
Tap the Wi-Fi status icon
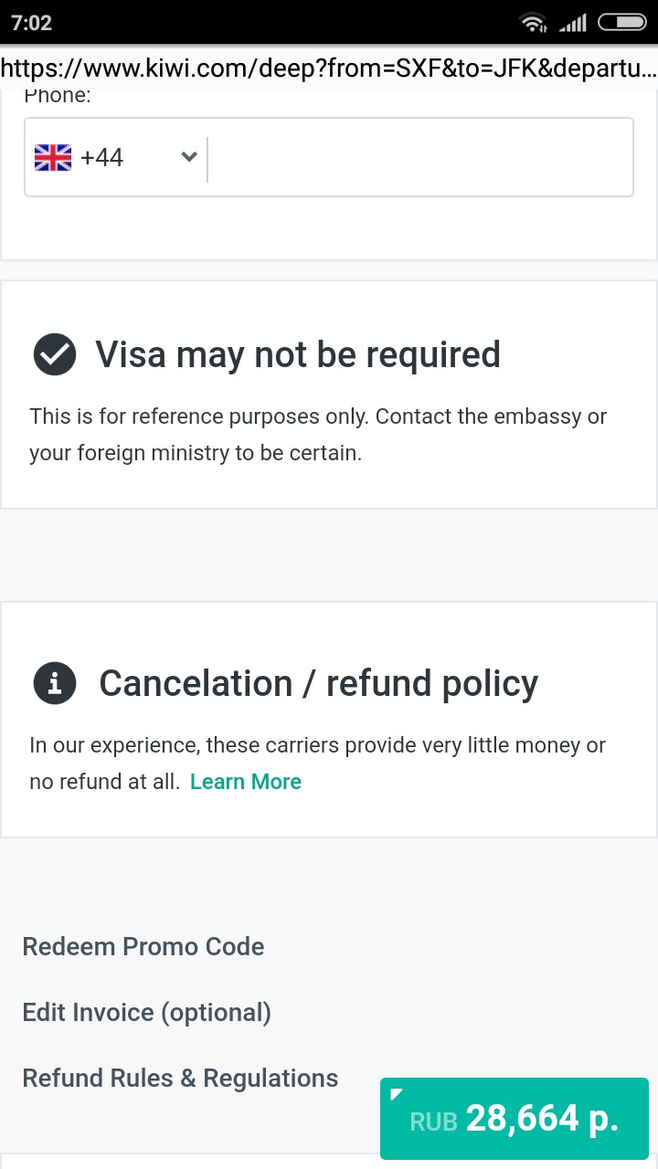532,23
